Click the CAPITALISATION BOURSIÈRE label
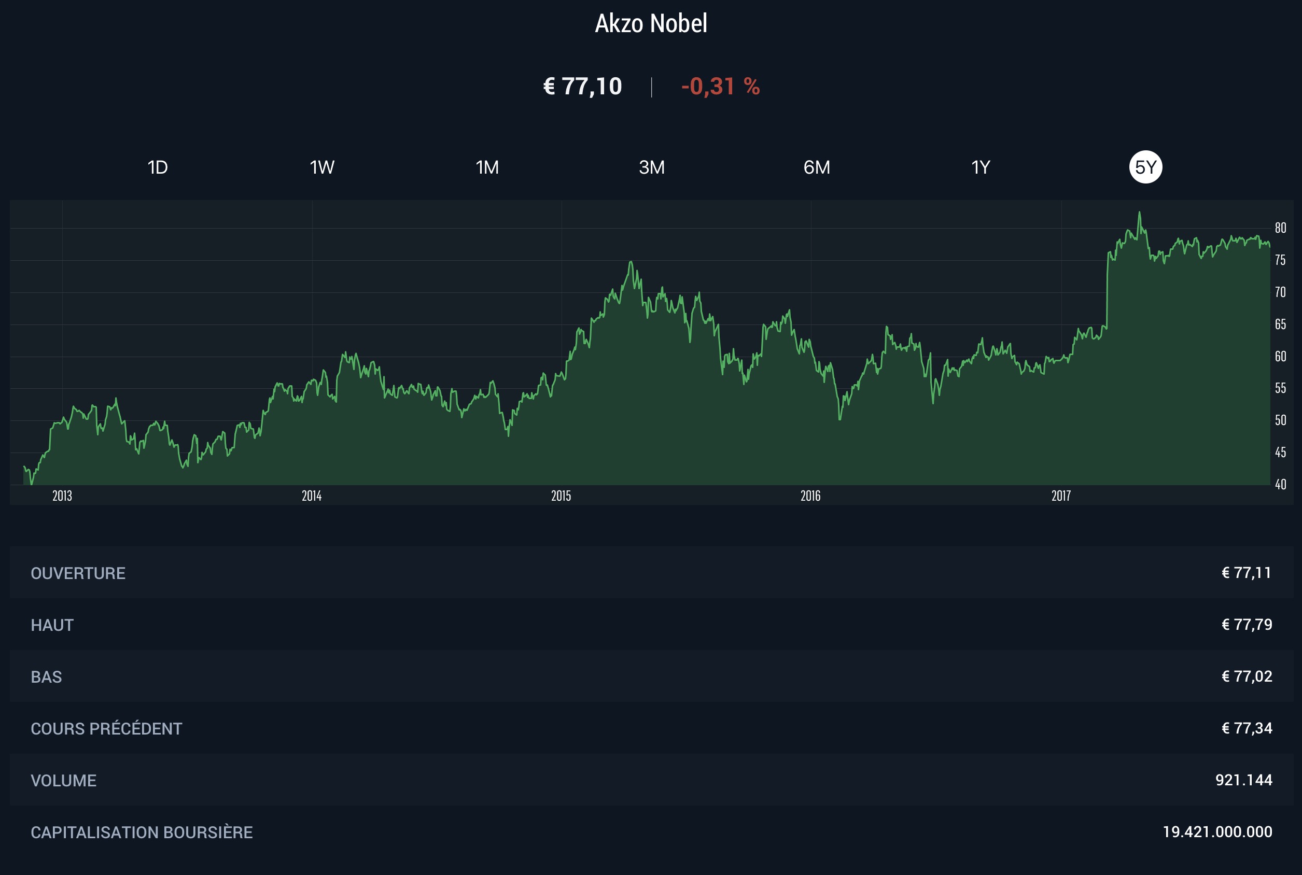Screen dimensions: 1302x875 (142, 832)
